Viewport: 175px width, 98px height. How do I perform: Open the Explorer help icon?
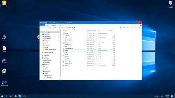click(x=141, y=25)
